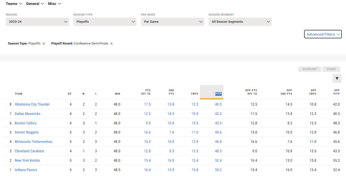Sort by OPP PTS OFF TO header
This screenshot has width=346, height=176.
(251, 92)
